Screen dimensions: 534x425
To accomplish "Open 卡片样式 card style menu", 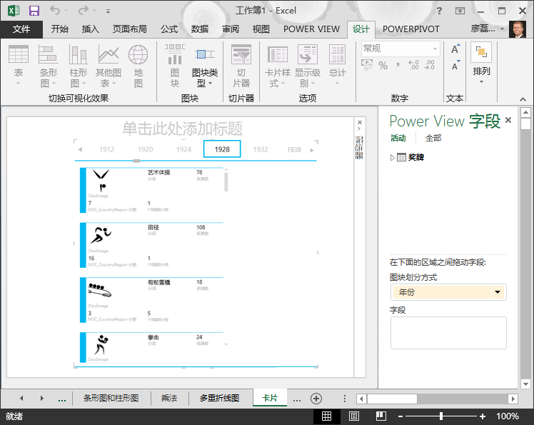I will (278, 66).
